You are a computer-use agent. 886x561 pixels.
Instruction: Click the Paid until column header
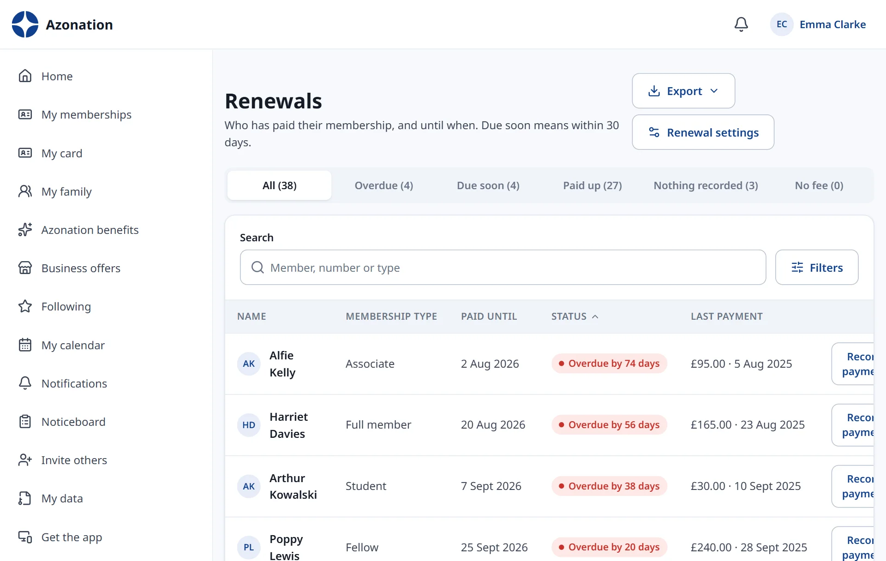[x=489, y=316]
